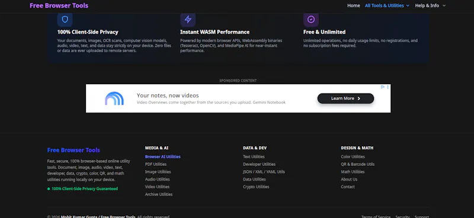The width and height of the screenshot is (474, 218).
Task: Open Archive Utilities footer link
Action: click(x=159, y=194)
